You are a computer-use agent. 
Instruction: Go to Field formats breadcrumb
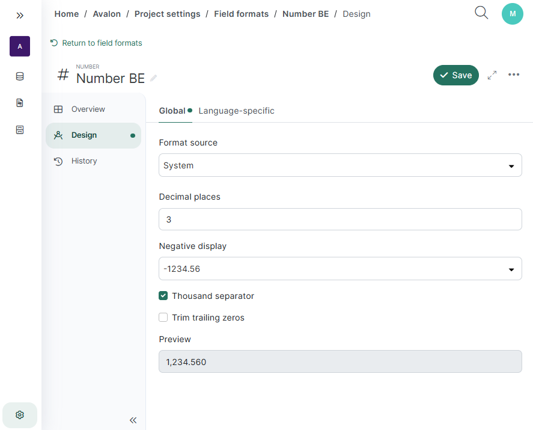pyautogui.click(x=242, y=14)
